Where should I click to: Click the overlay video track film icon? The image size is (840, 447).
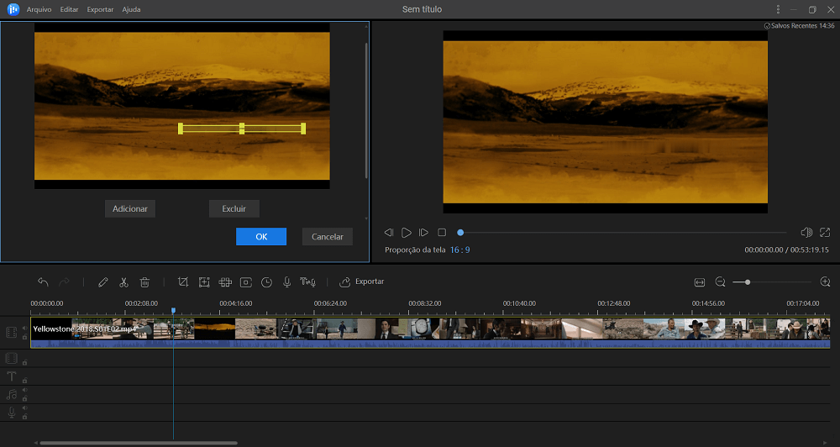click(x=11, y=357)
